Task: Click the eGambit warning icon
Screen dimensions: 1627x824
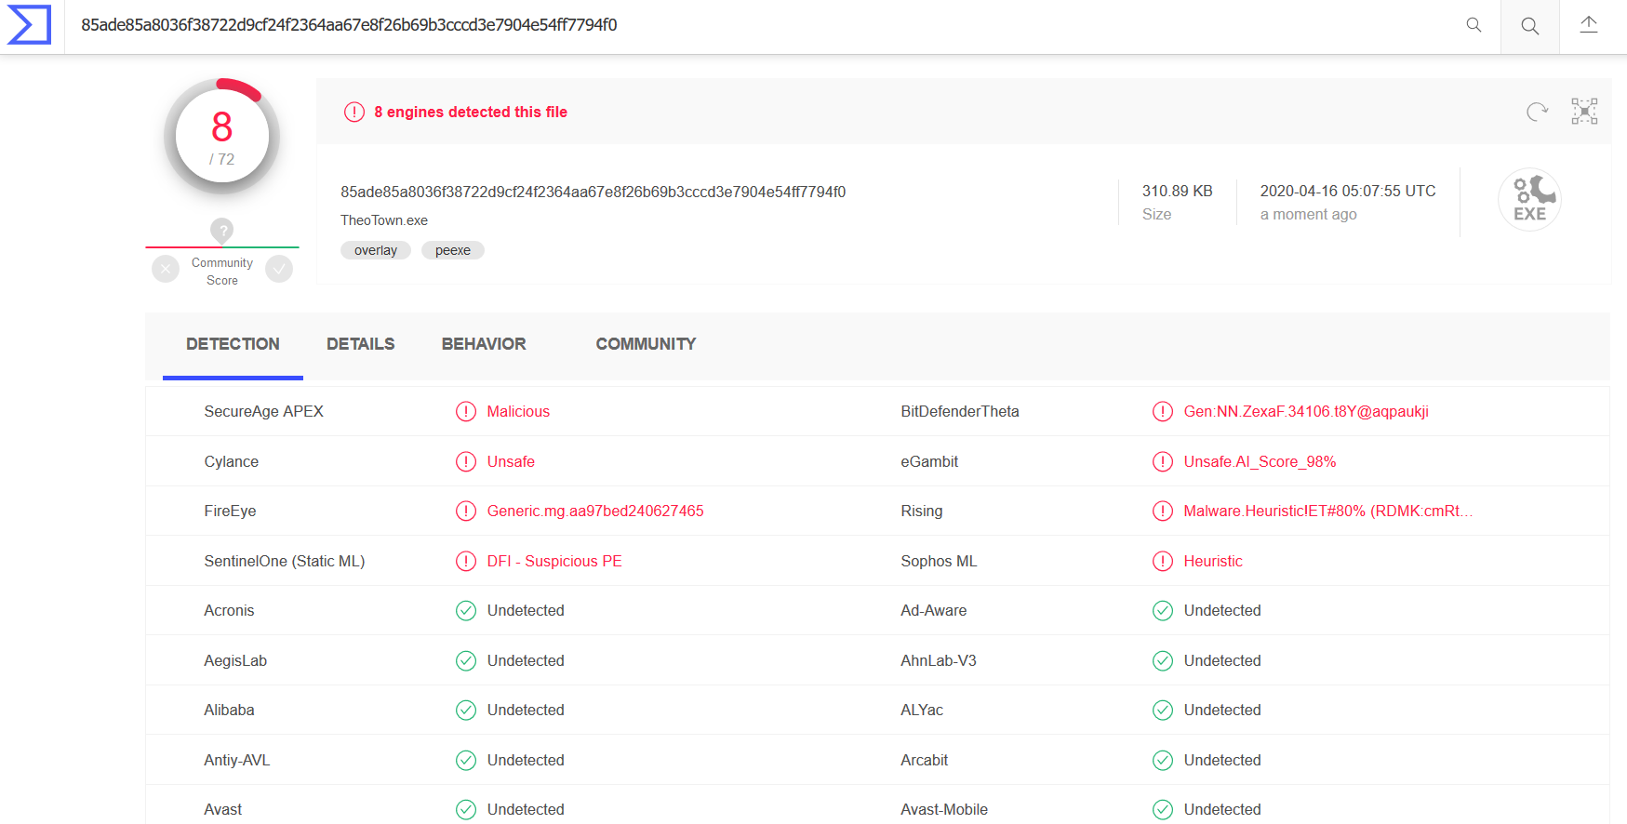Action: (1163, 461)
